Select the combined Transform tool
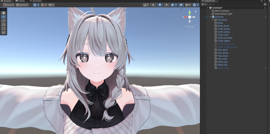270x134 pixels. (3, 33)
